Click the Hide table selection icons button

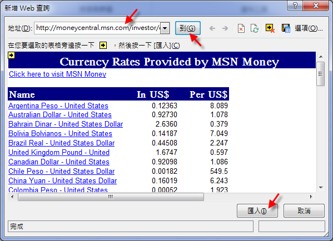[x=270, y=28]
